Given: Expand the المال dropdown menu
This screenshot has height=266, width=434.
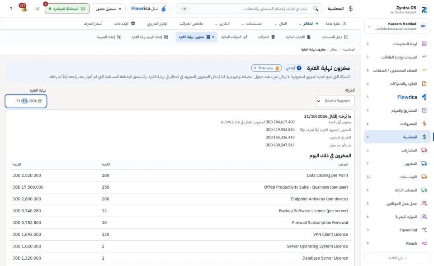Looking at the screenshot, I should (x=281, y=24).
